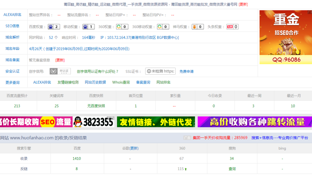Open the 高价收购各种跳转流量 purple banner
The image size is (312, 176).
(255, 122)
